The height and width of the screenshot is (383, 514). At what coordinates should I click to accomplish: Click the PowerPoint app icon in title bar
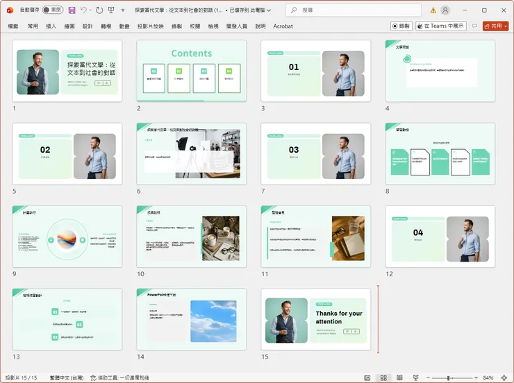(x=10, y=10)
